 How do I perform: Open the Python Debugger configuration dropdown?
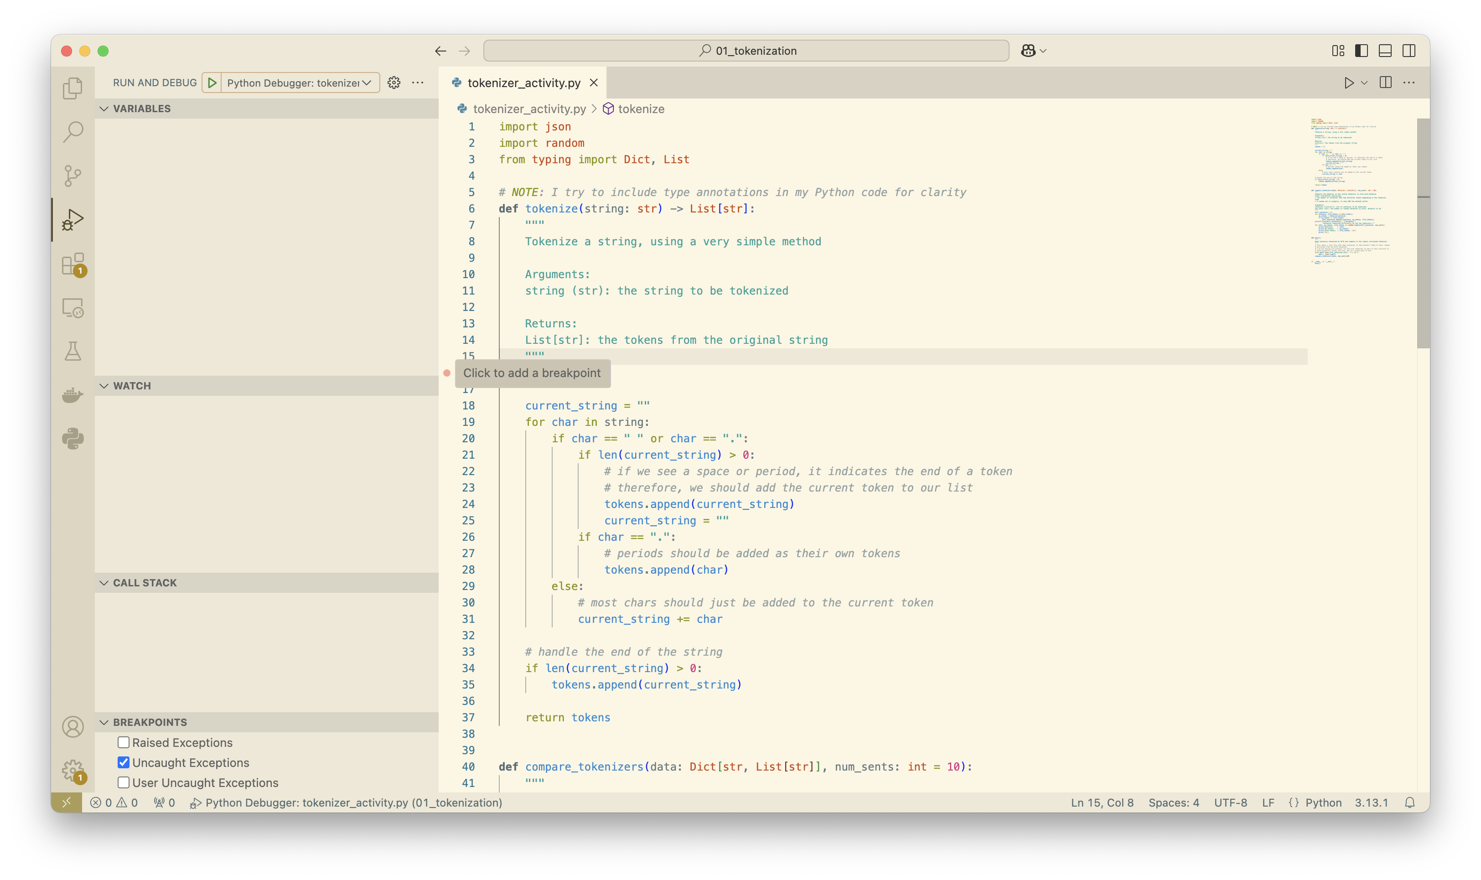(x=300, y=83)
